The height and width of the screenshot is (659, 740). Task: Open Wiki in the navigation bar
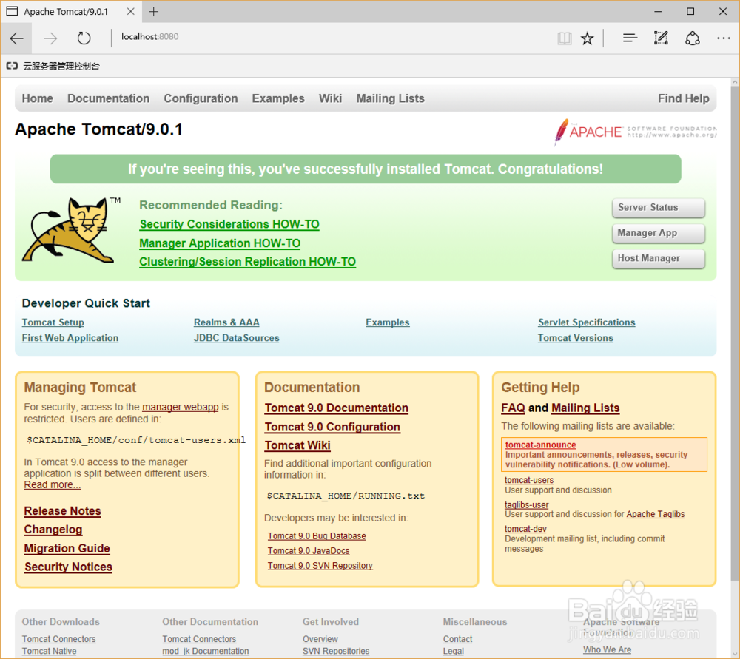330,98
